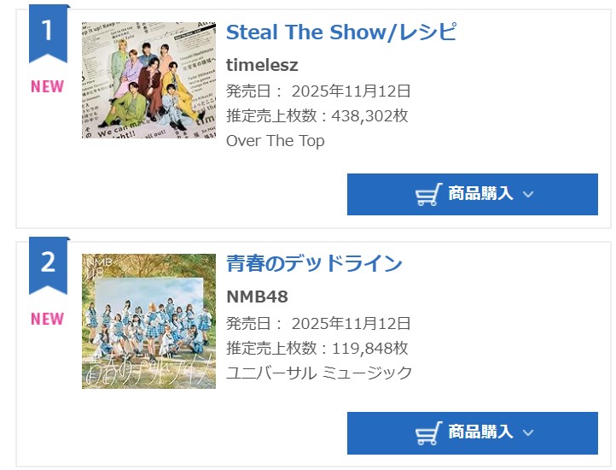View the NMB48 single cover art
The height and width of the screenshot is (470, 616).
tap(148, 321)
